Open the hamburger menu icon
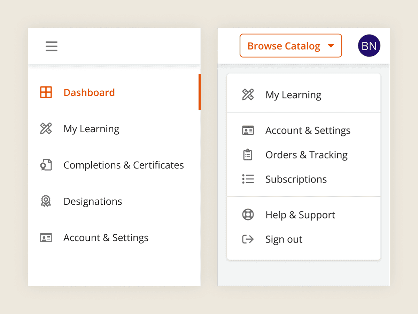The height and width of the screenshot is (314, 418). click(52, 46)
